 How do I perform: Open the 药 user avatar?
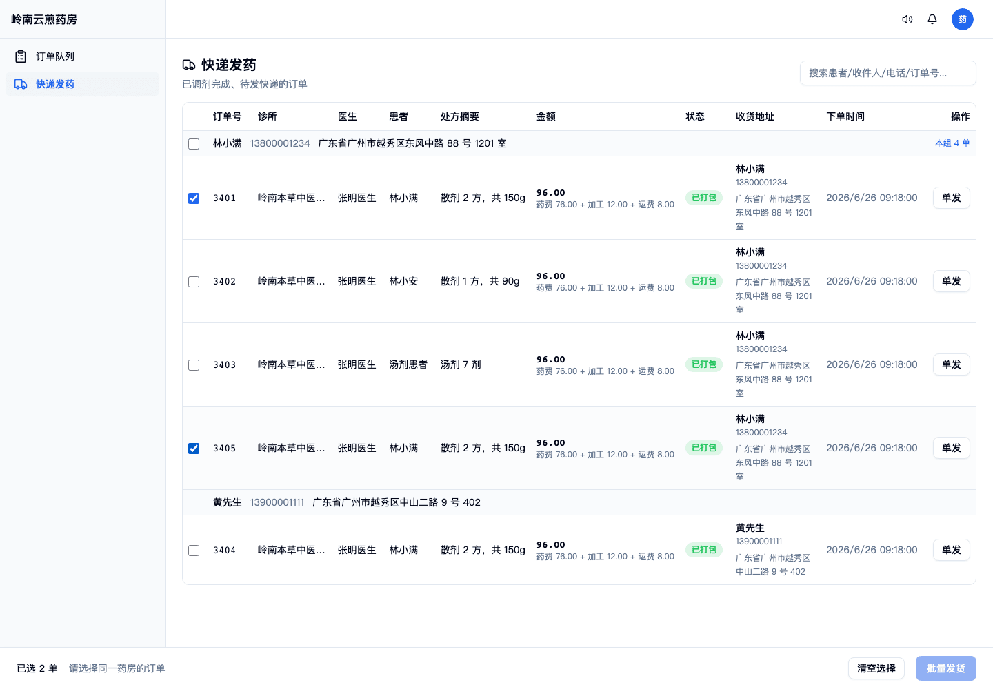click(963, 19)
